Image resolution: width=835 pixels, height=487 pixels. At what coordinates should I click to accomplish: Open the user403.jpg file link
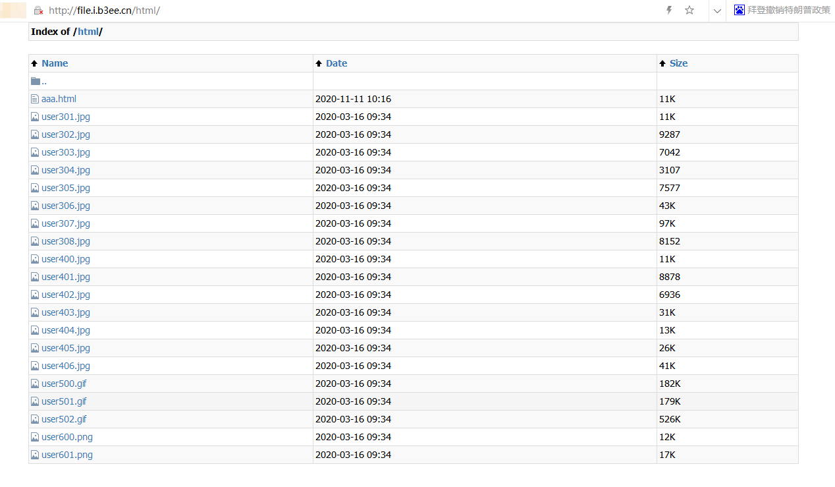[66, 312]
